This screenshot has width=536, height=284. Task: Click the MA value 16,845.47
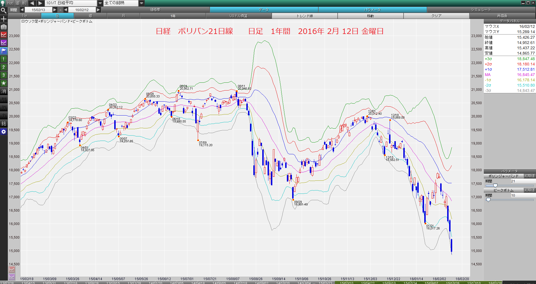pos(526,75)
